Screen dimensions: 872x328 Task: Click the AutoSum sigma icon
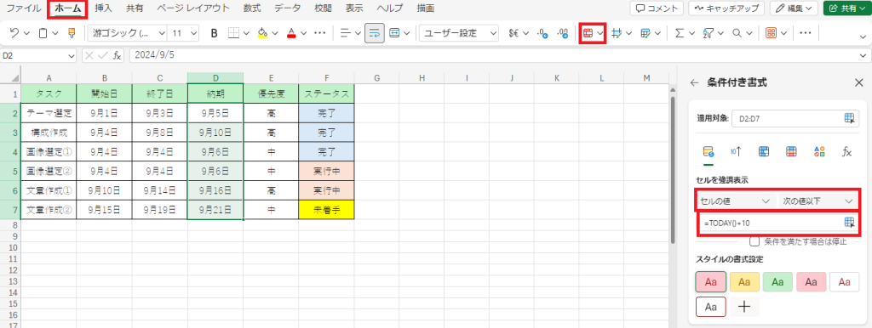click(679, 33)
